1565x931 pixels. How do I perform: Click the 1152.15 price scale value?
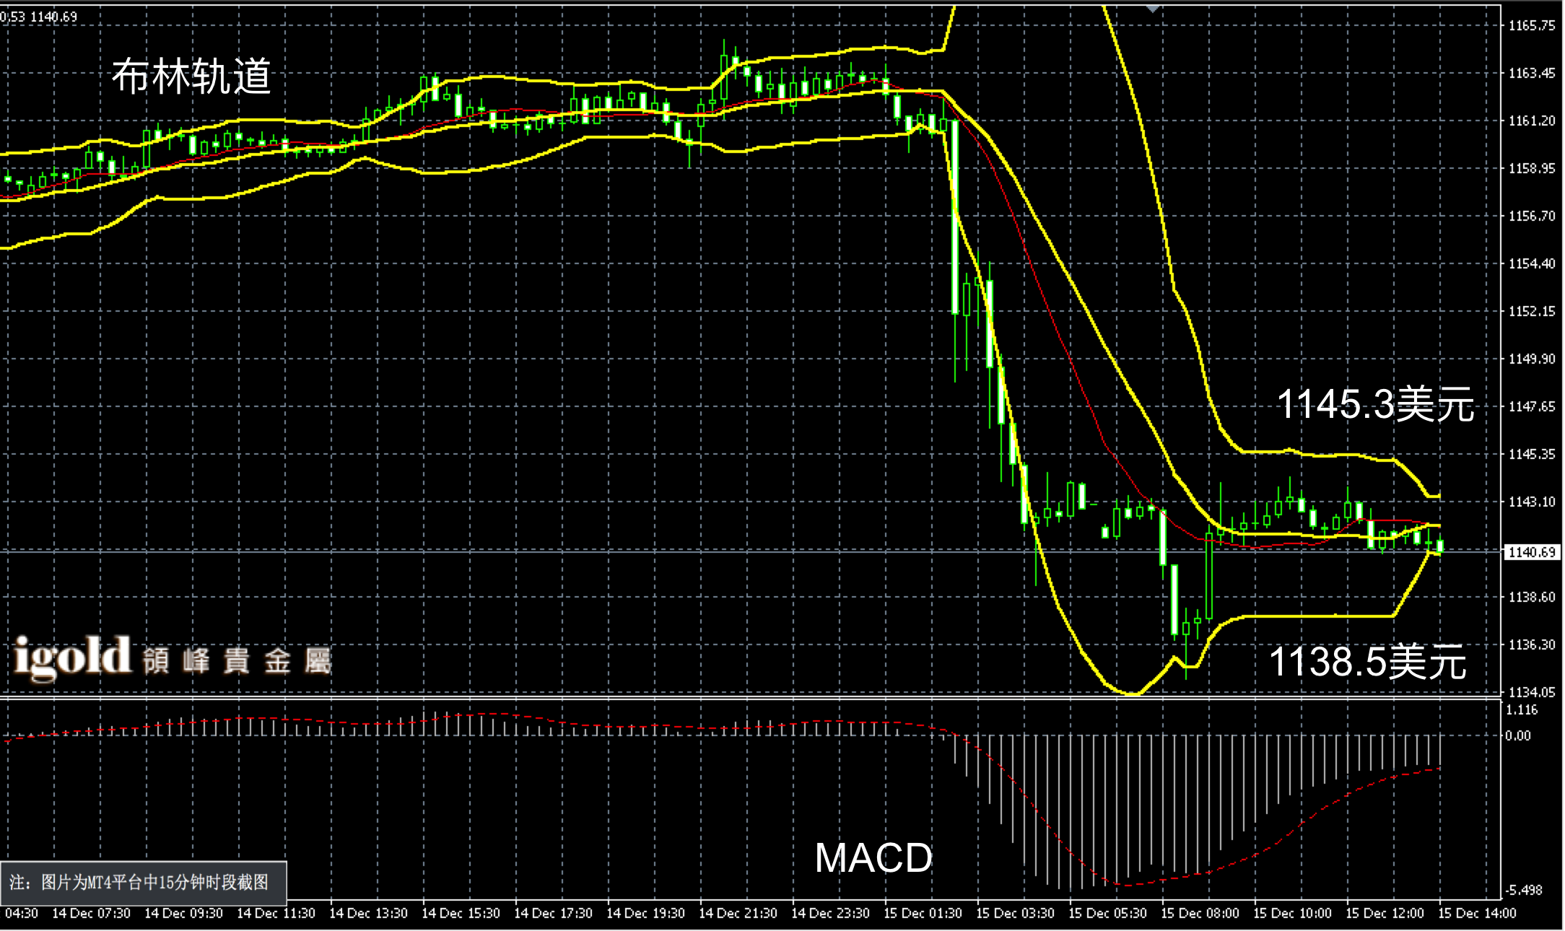(1532, 311)
